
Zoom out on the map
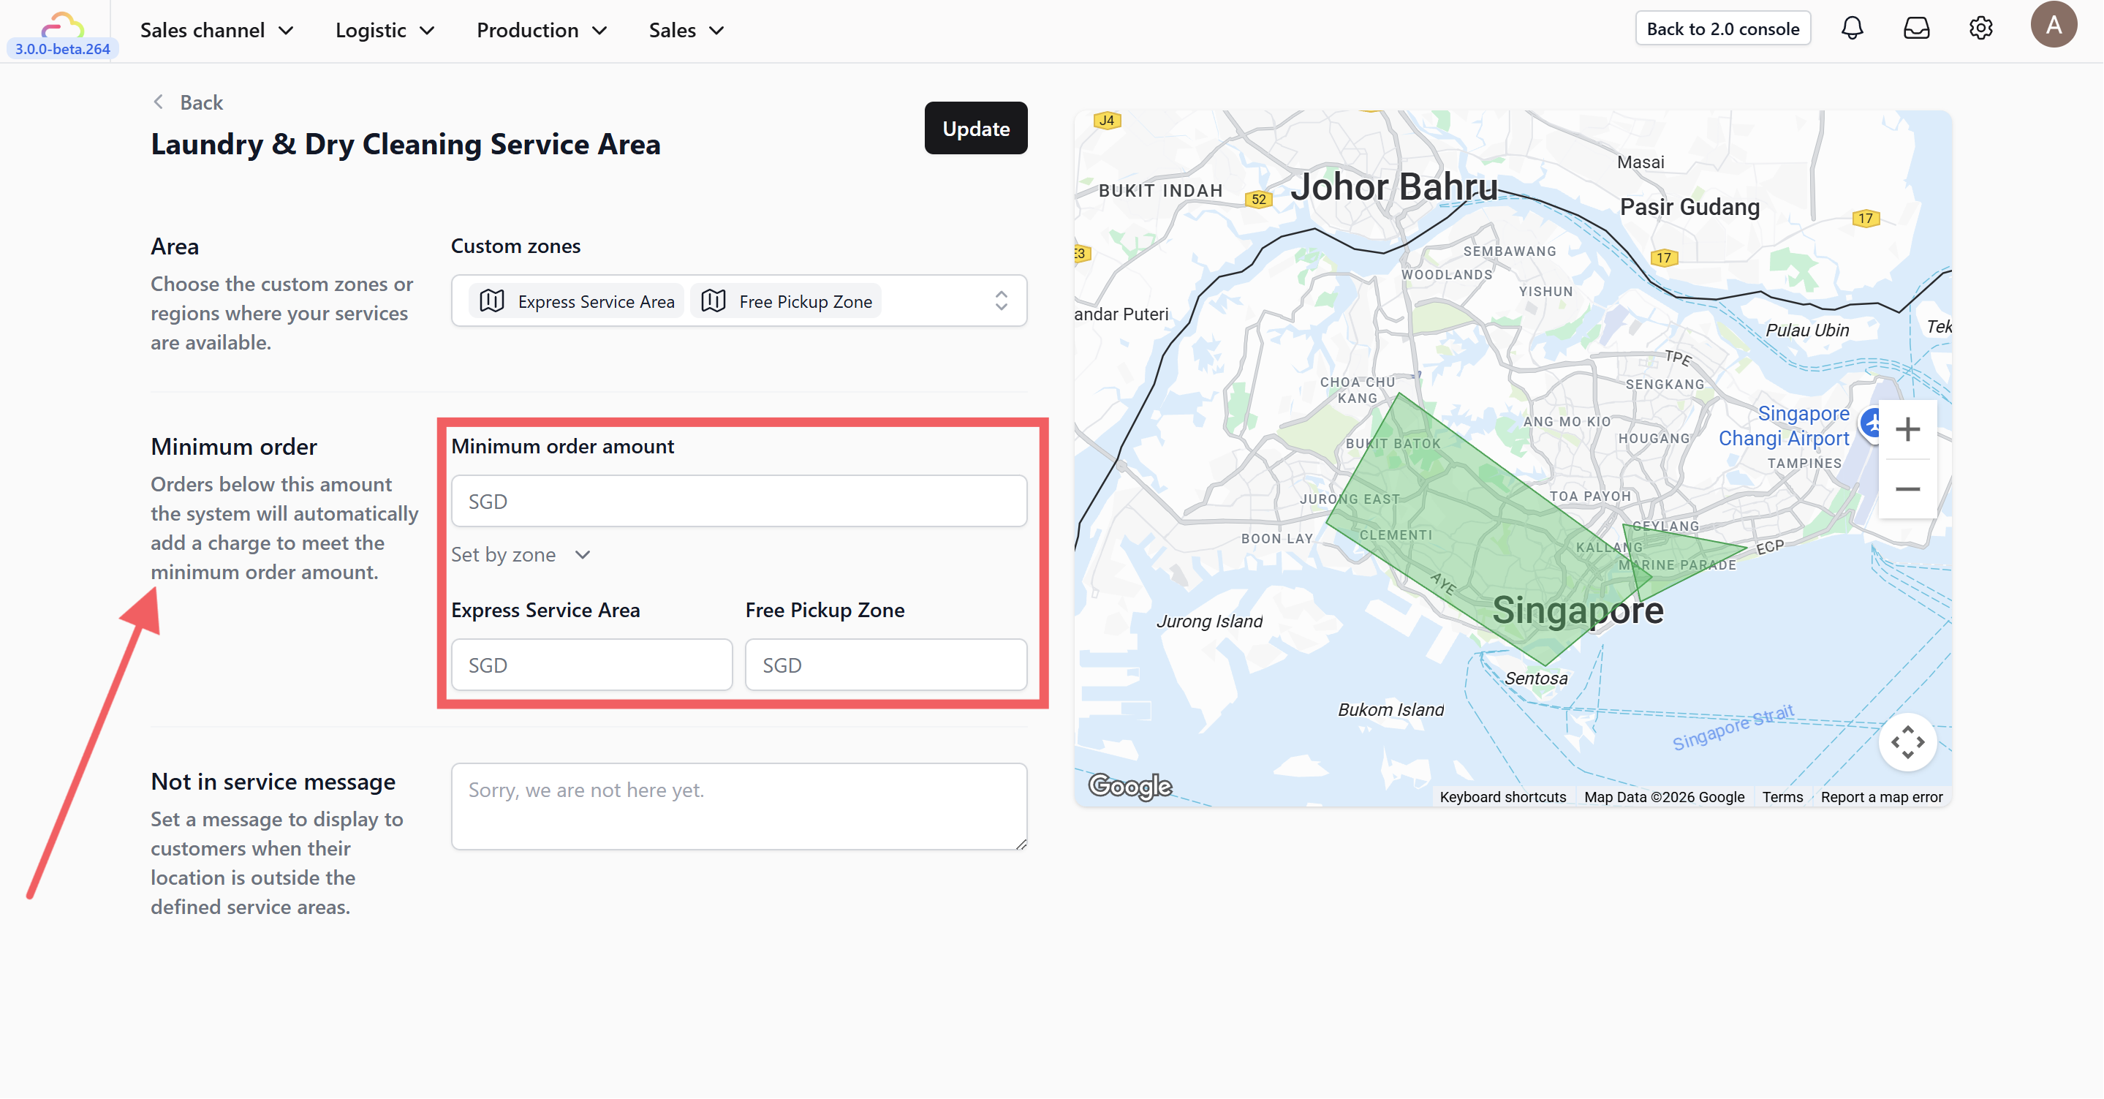(x=1907, y=488)
